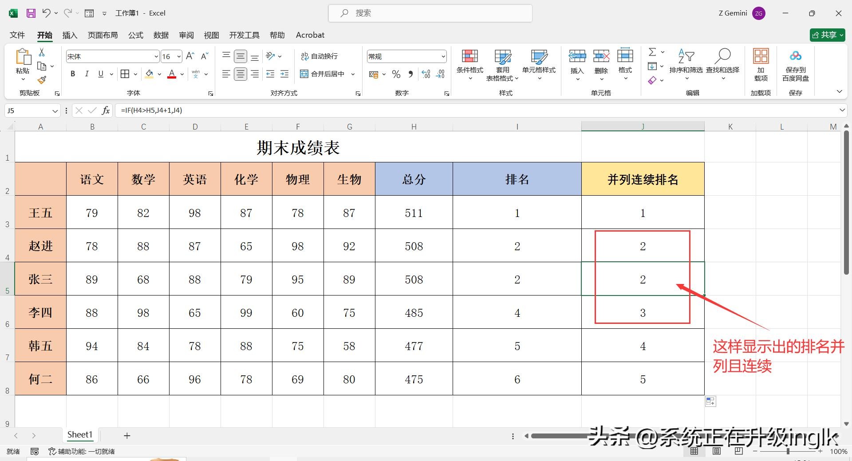
Task: Click the AutoSum sigma icon
Action: [x=652, y=52]
